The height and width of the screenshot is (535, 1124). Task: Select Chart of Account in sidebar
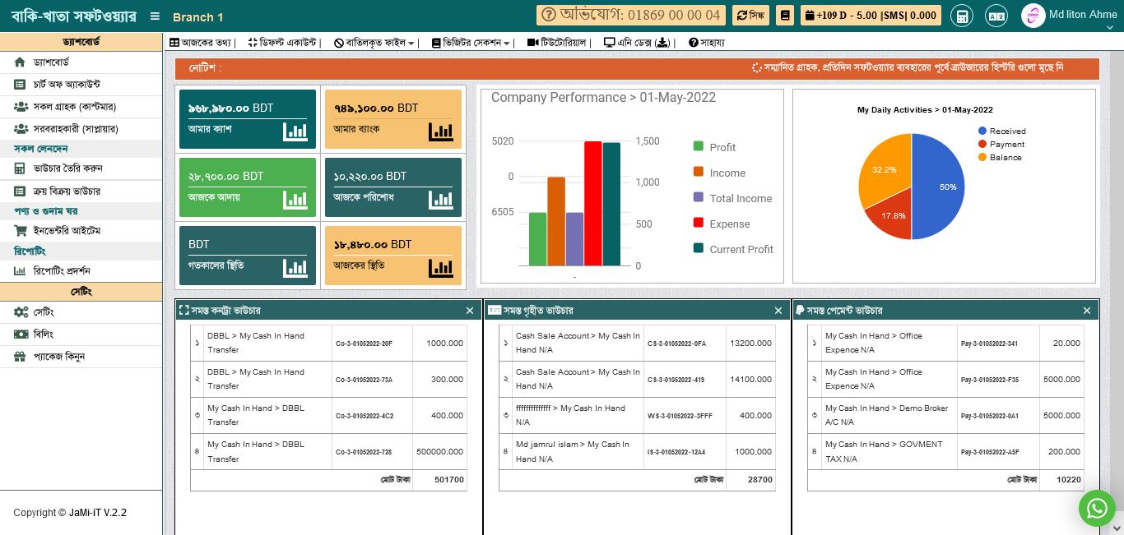pyautogui.click(x=67, y=85)
